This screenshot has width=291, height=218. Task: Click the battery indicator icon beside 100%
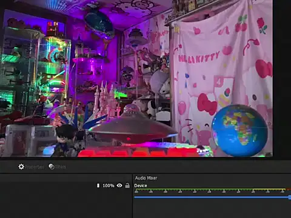coord(98,185)
